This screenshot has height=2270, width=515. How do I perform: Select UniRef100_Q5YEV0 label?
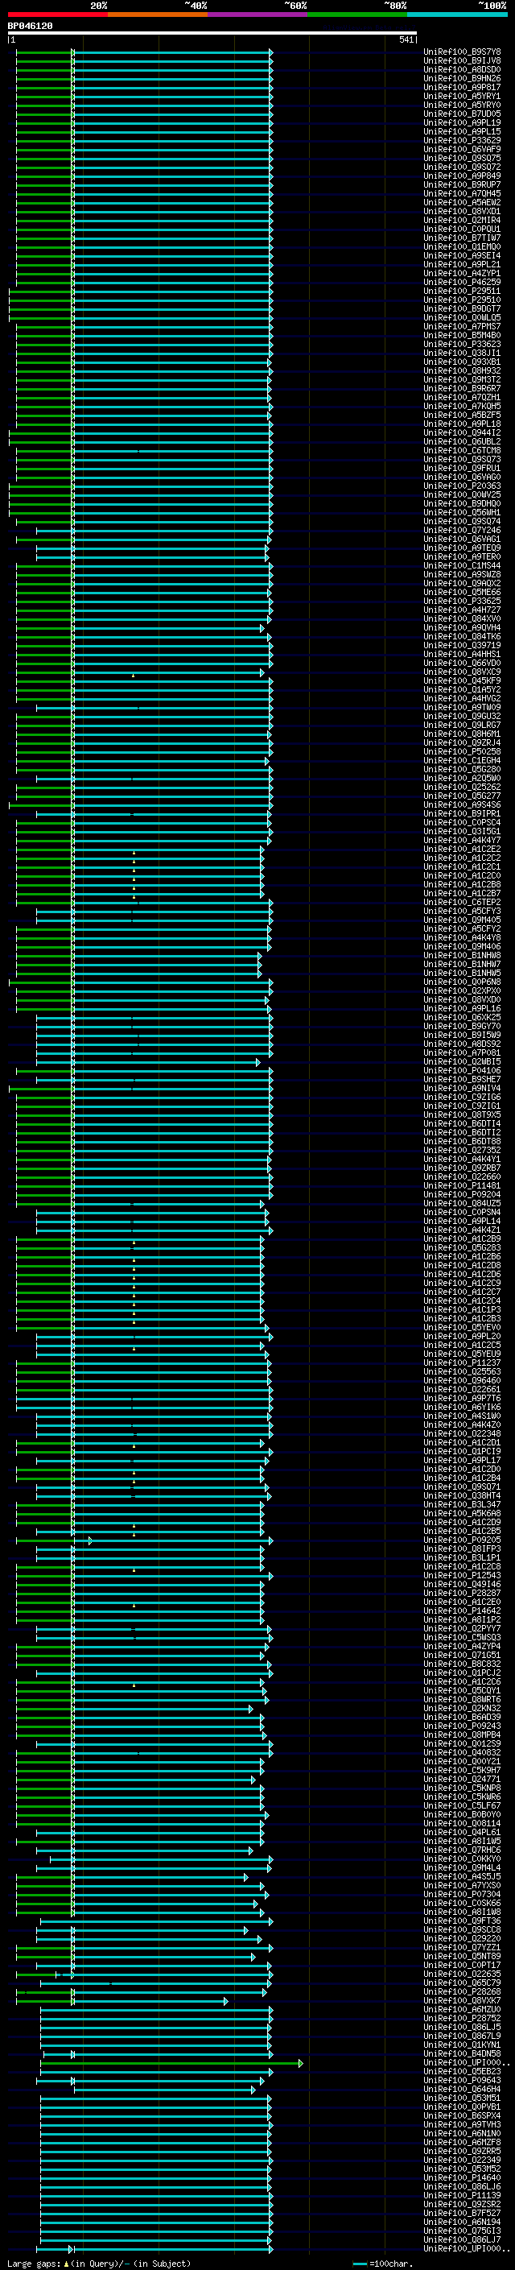pyautogui.click(x=462, y=1327)
